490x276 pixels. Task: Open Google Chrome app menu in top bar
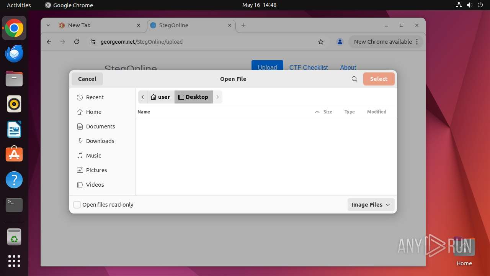click(69, 5)
